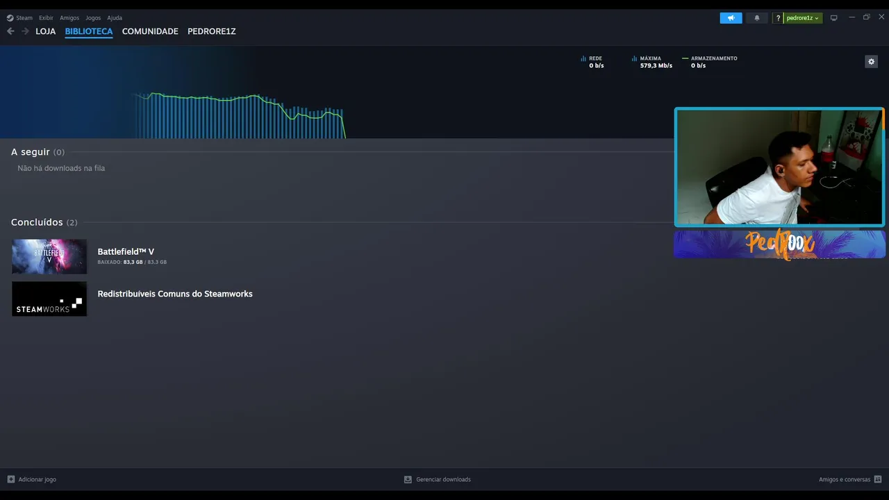889x500 pixels.
Task: Open download settings gear icon
Action: click(871, 62)
